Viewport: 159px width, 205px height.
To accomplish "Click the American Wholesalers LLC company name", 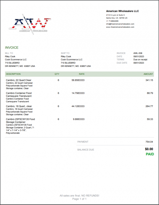I will pos(122,11).
